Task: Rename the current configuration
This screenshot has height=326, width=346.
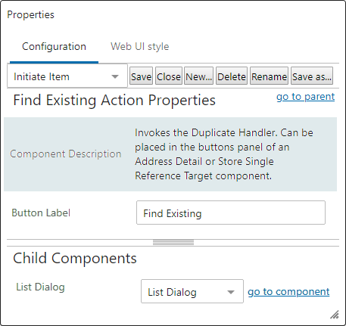Action: pos(269,76)
